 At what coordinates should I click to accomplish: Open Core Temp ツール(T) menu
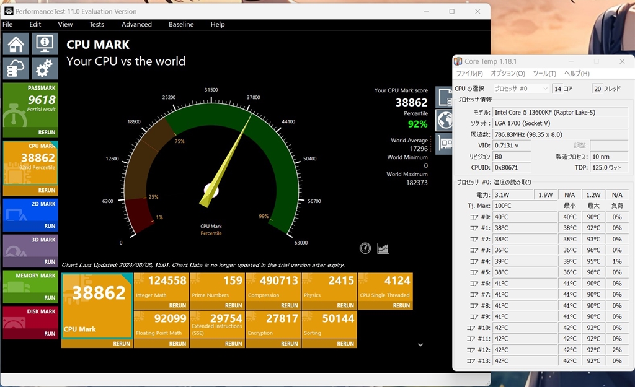click(x=544, y=73)
